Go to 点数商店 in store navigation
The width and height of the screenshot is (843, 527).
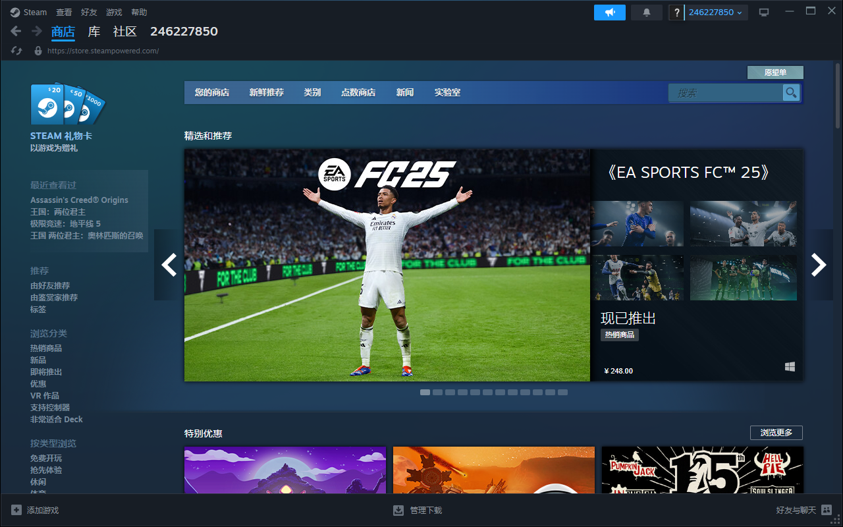(x=358, y=93)
